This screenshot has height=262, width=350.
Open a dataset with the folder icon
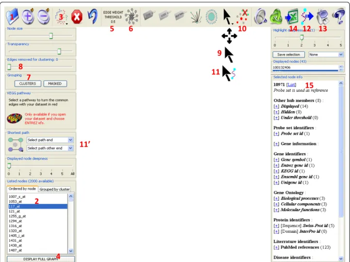[x=12, y=16]
